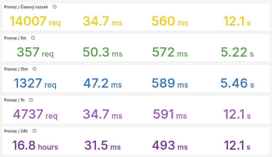This screenshot has width=272, height=157.
Task: Click the info icon beside Provoz / 1h
Action: coord(31,100)
